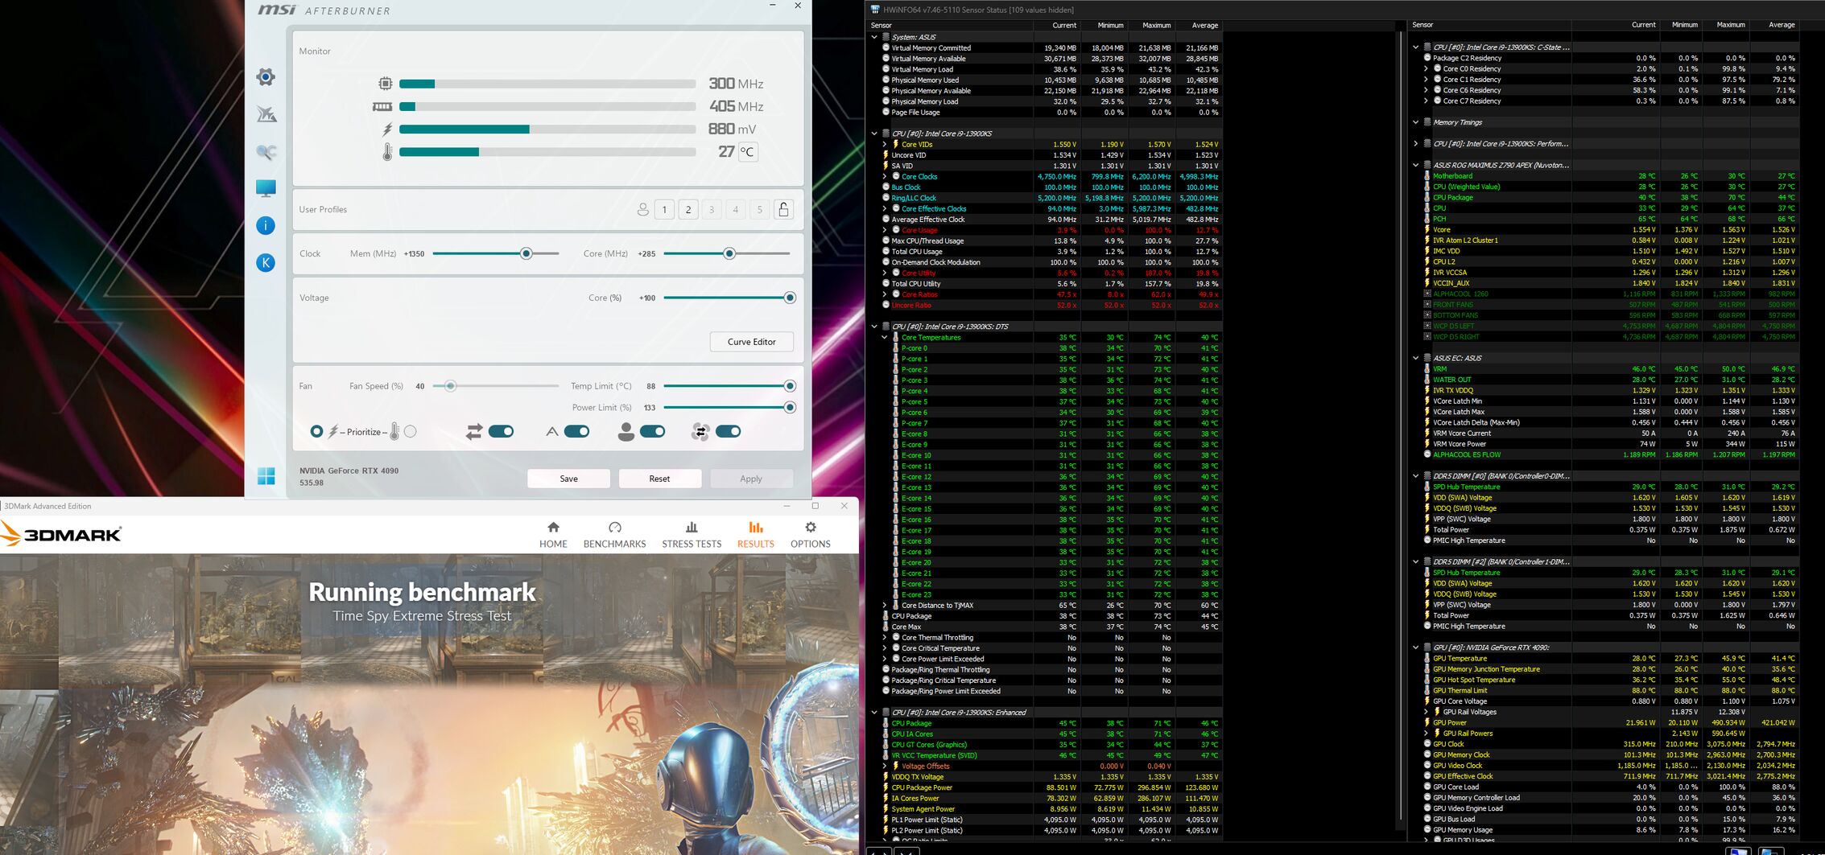
Task: Select user profile slot 1
Action: point(664,210)
